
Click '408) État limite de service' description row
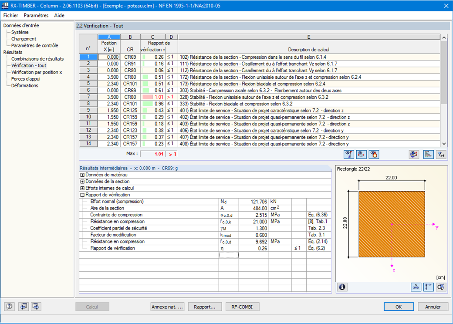pyautogui.click(x=309, y=144)
